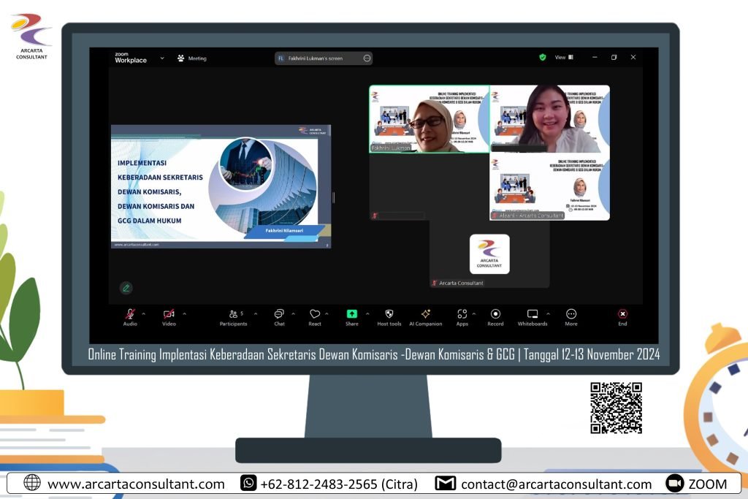Click the green annotate pencil icon
This screenshot has width=748, height=499.
(x=126, y=288)
